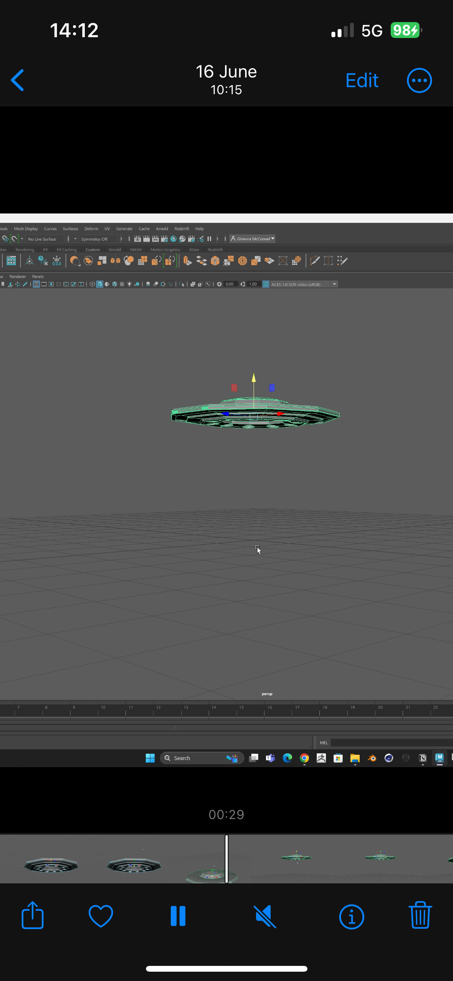Click the red plane handle on manipulator

tap(234, 387)
